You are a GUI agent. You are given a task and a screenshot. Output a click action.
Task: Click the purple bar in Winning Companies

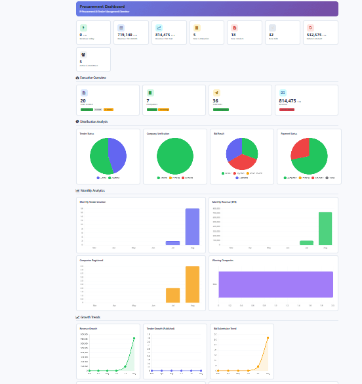coord(276,284)
